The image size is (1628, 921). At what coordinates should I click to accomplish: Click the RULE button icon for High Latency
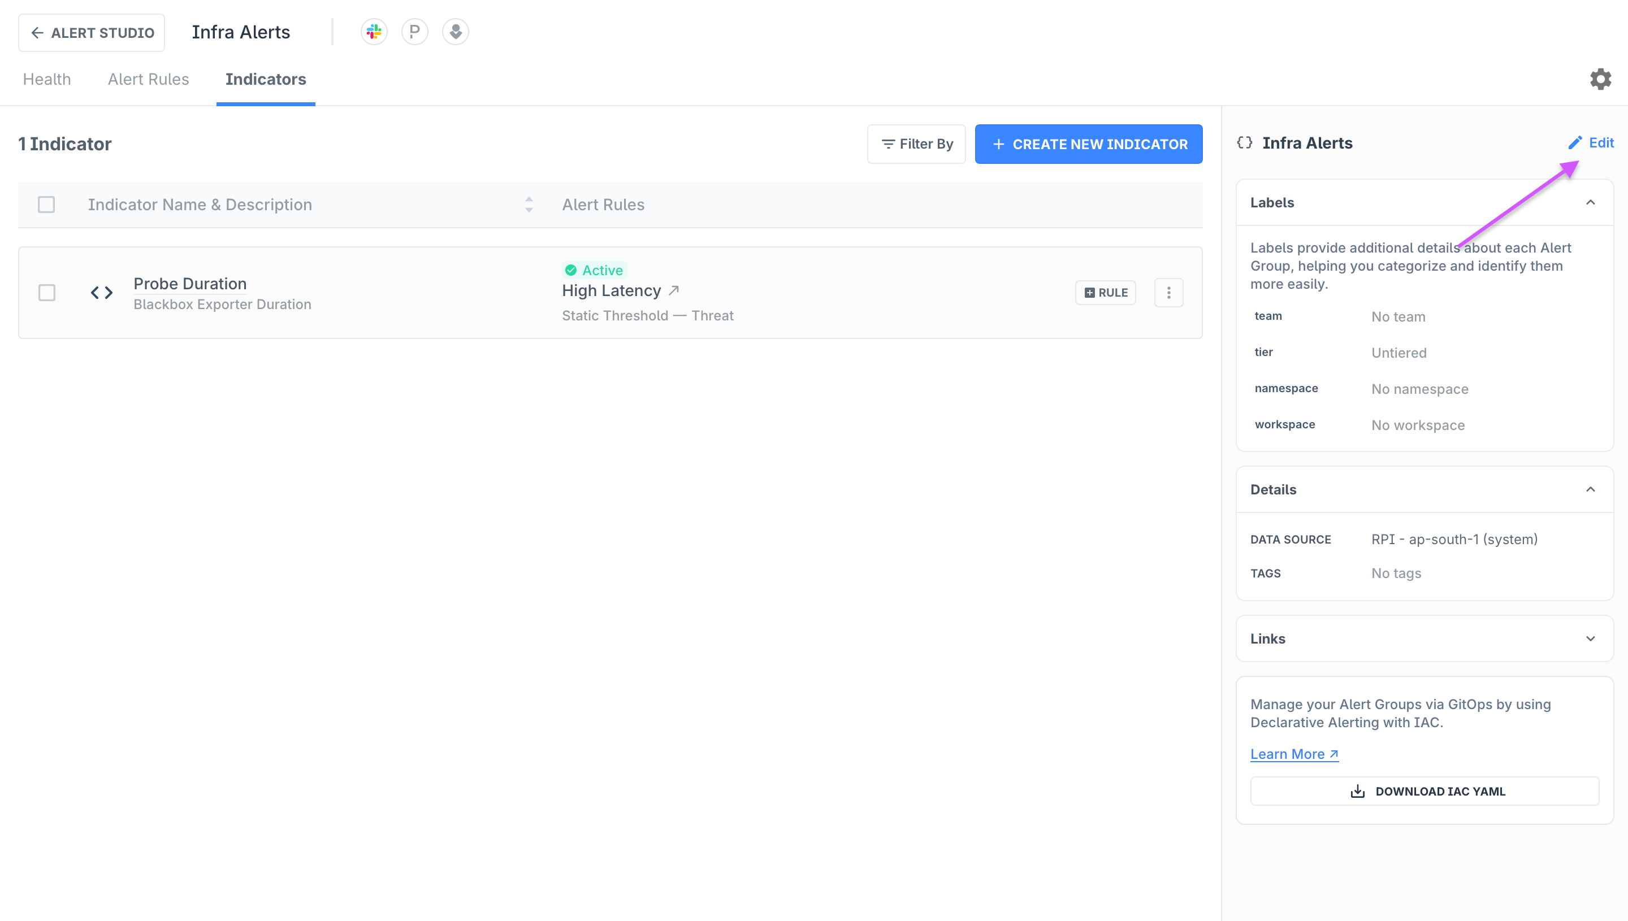tap(1106, 292)
